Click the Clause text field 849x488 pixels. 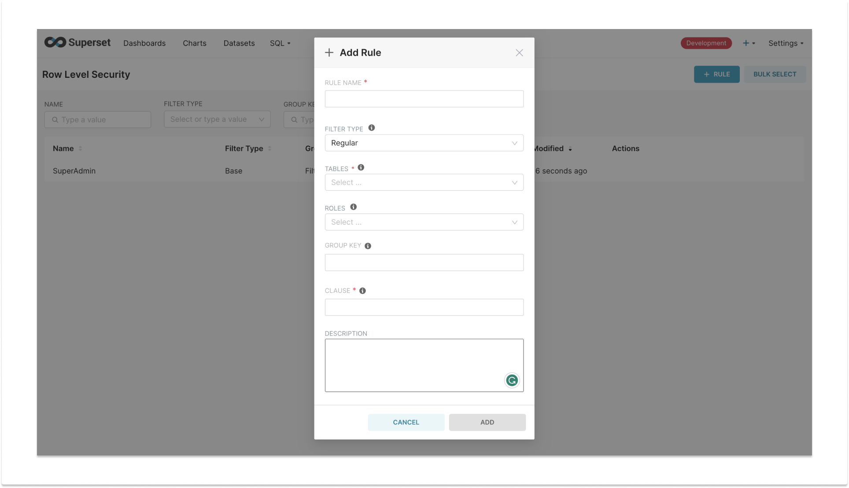424,307
